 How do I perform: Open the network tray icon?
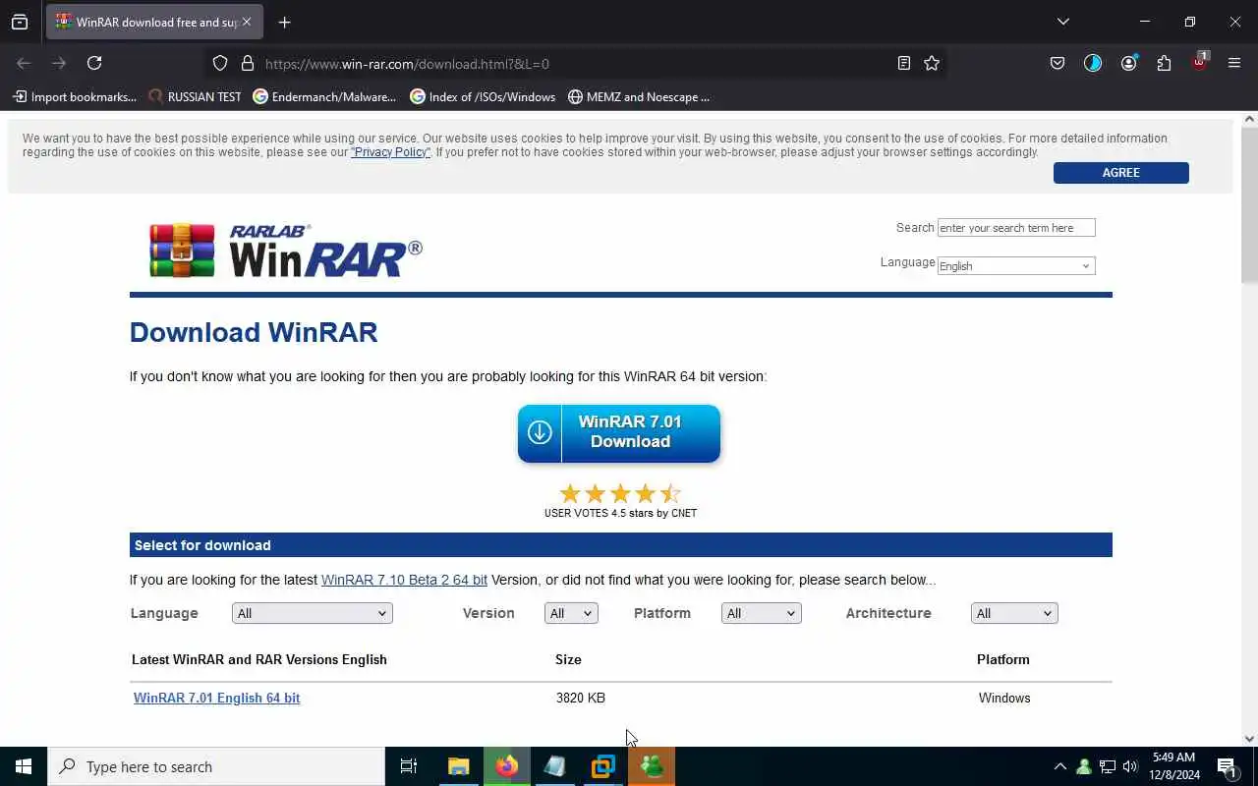[x=1107, y=766]
